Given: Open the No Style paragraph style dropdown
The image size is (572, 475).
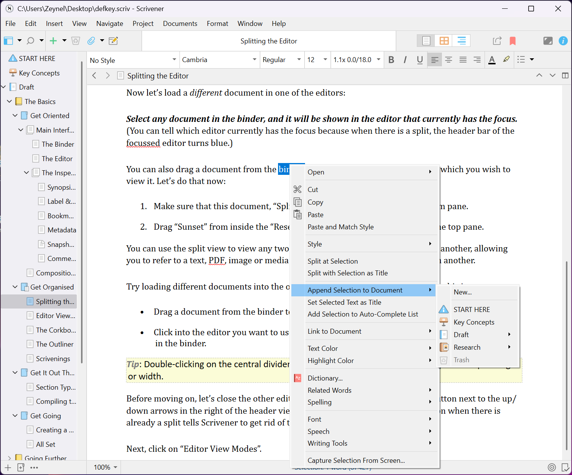Looking at the screenshot, I should (x=133, y=60).
